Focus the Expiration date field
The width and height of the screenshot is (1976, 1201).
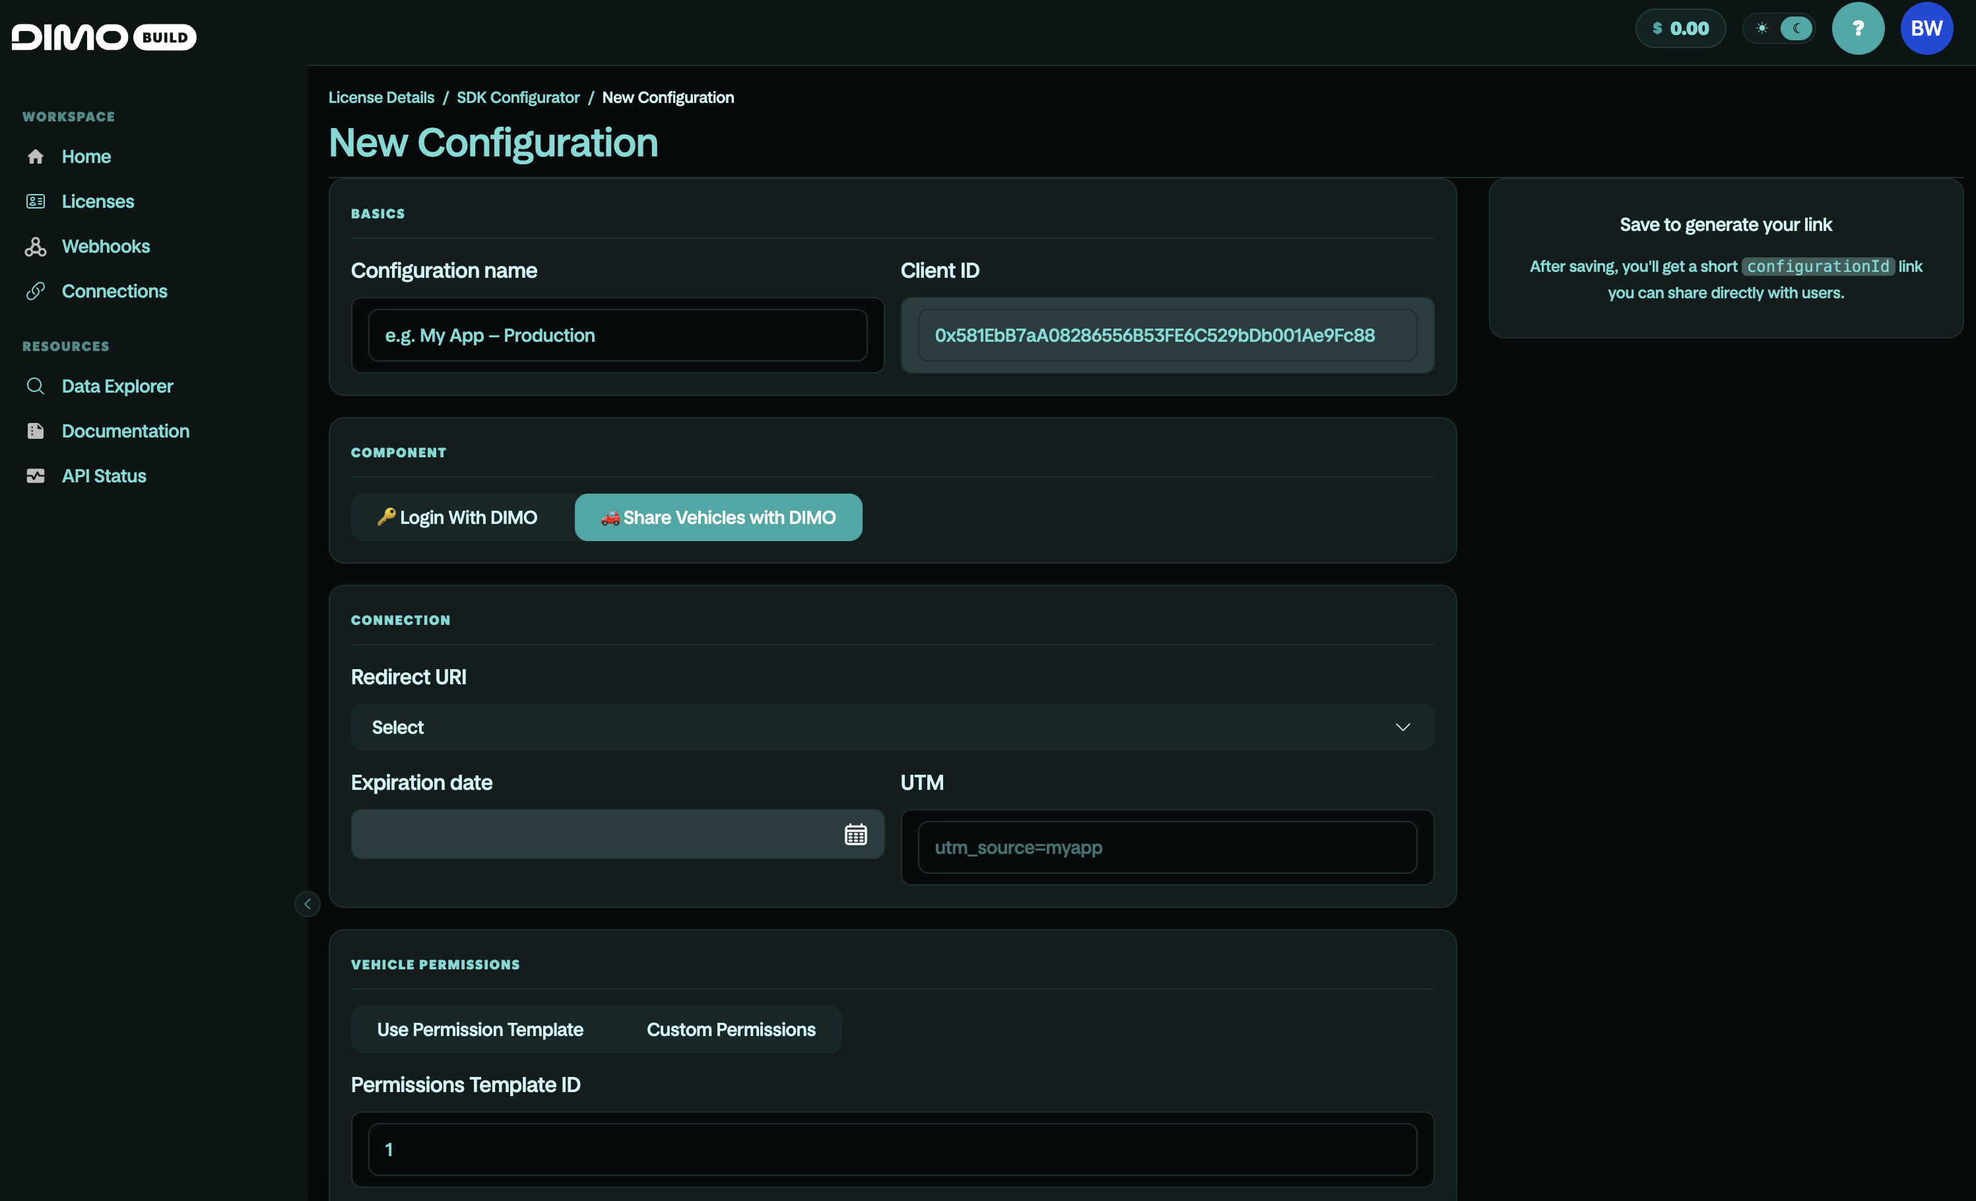tap(616, 834)
